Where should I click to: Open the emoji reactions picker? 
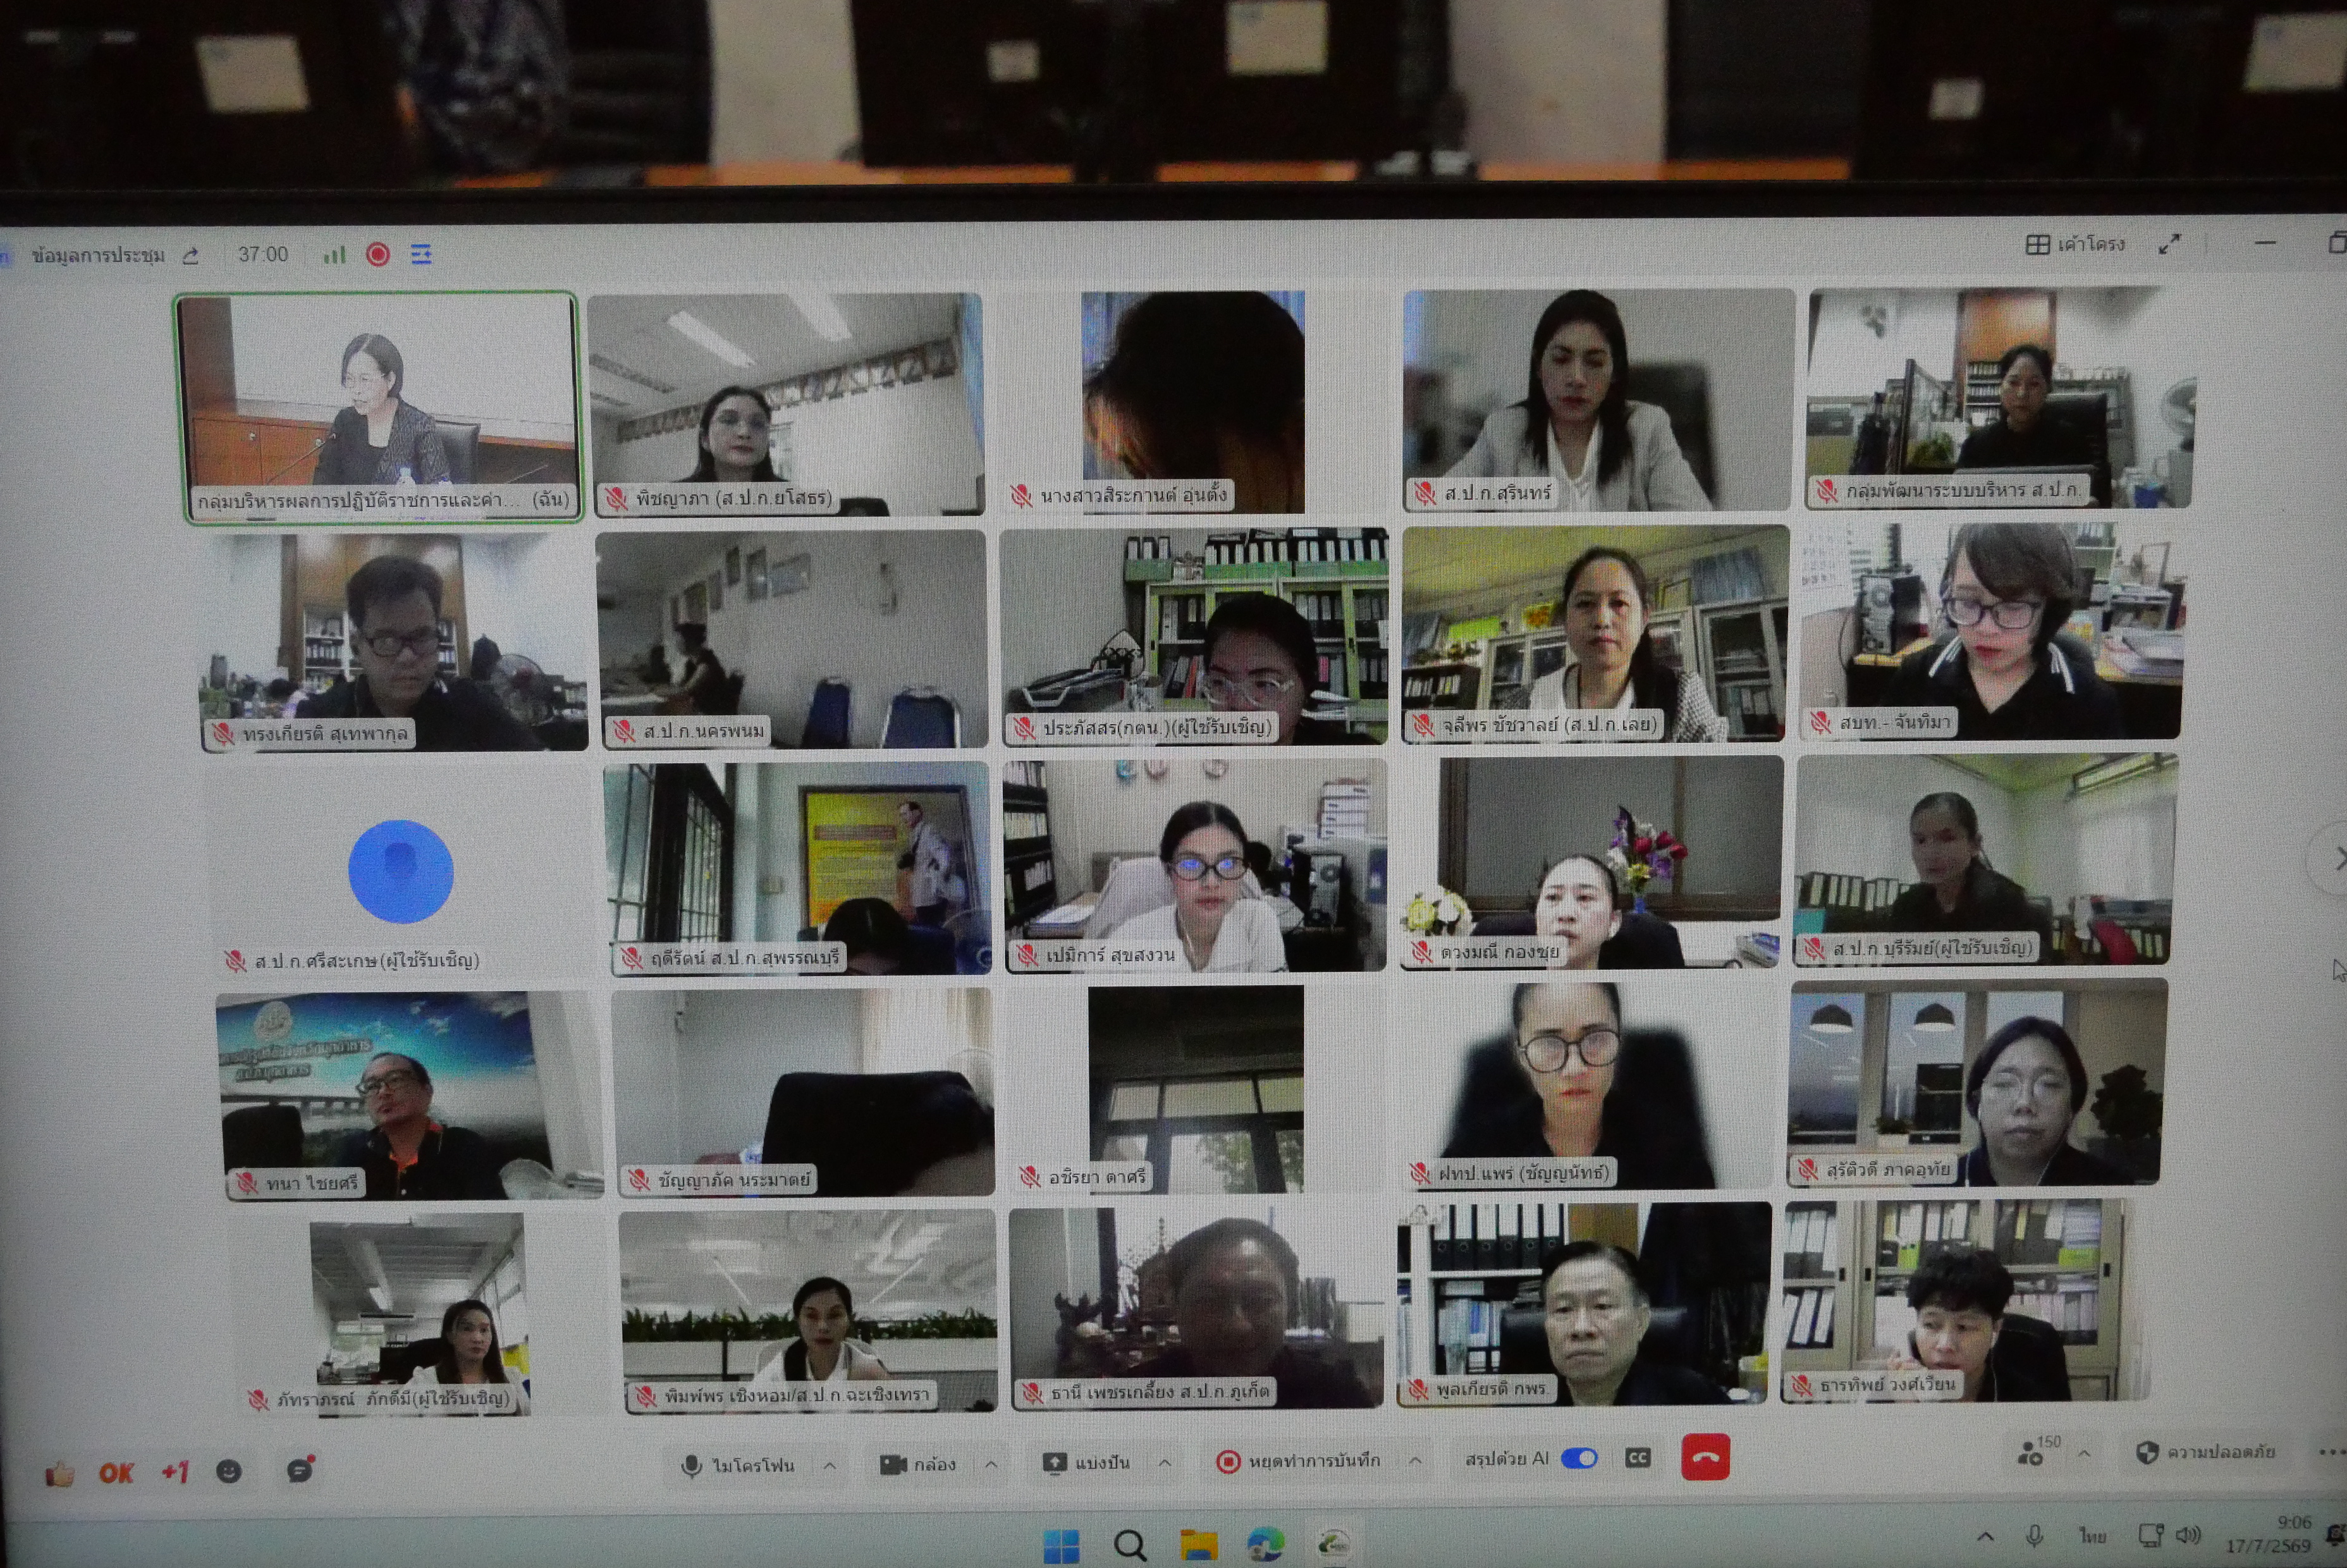(229, 1471)
